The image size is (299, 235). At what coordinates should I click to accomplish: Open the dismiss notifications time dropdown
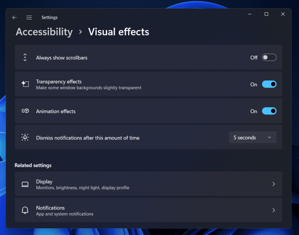[x=253, y=137]
